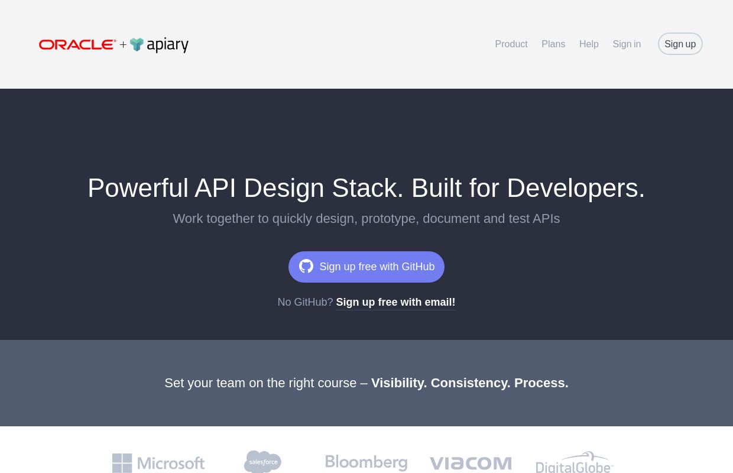Click the Oracle logo in header
The image size is (733, 473).
77,44
